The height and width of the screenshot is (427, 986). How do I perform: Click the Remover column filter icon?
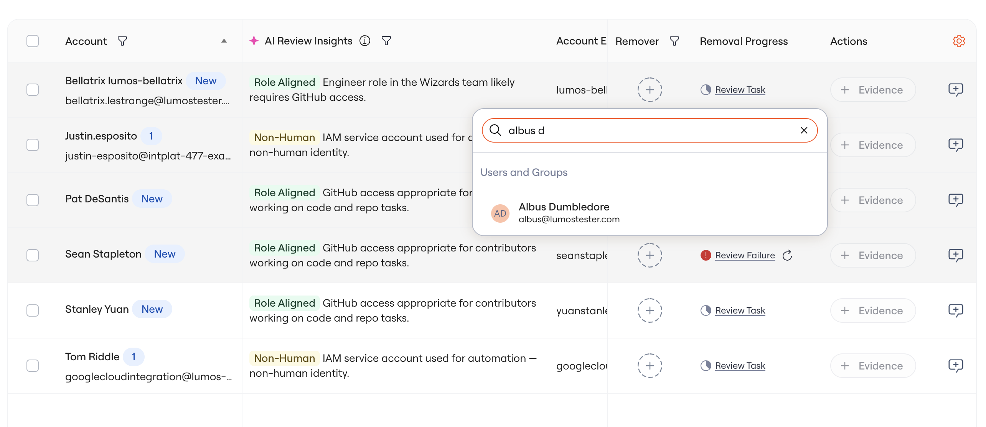coord(674,41)
